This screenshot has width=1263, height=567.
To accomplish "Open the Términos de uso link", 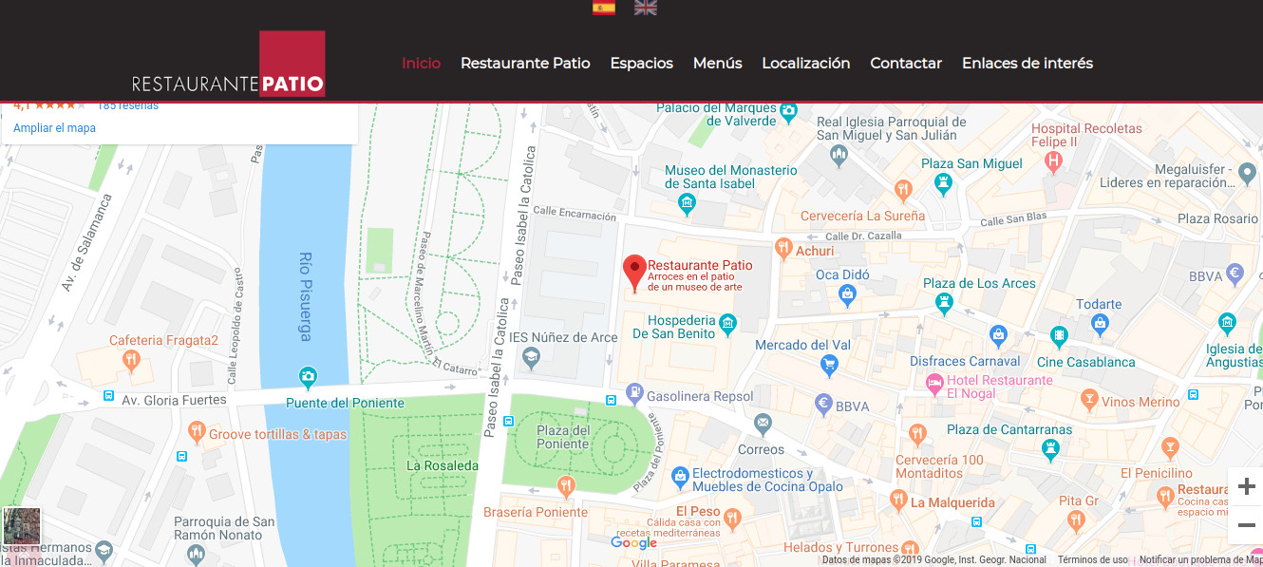I will 1093,560.
